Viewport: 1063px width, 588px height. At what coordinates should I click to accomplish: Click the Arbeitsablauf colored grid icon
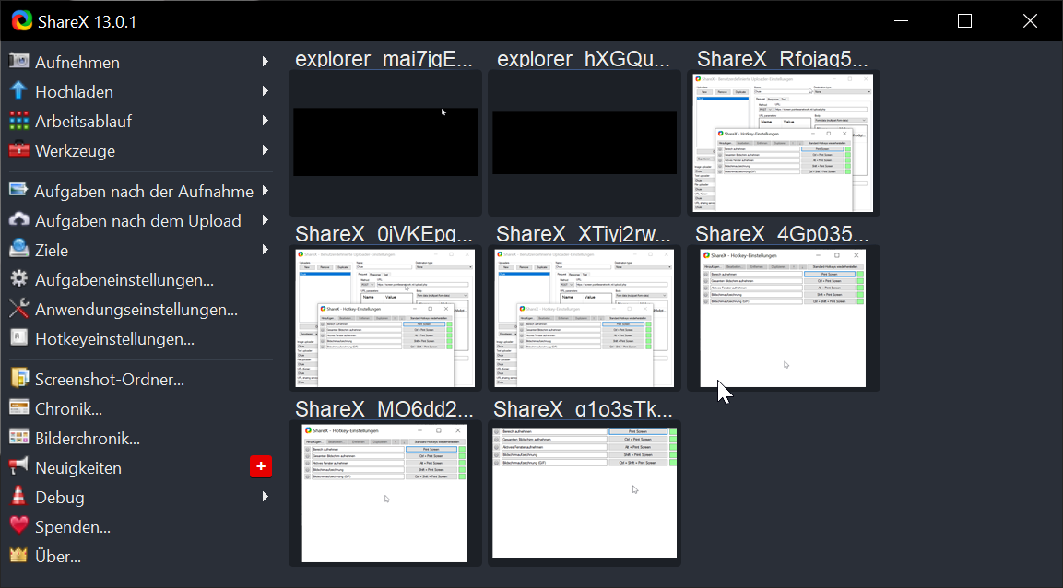(19, 121)
